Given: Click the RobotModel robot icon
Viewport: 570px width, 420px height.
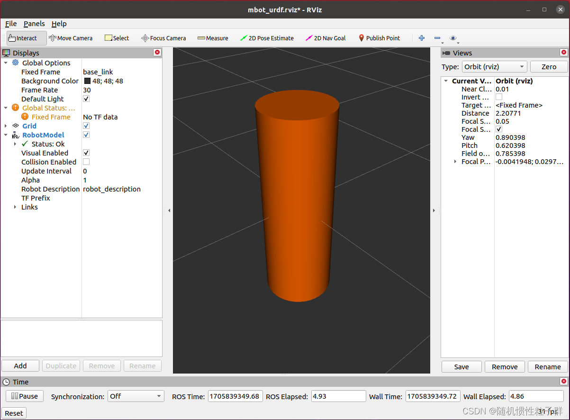Looking at the screenshot, I should (16, 135).
